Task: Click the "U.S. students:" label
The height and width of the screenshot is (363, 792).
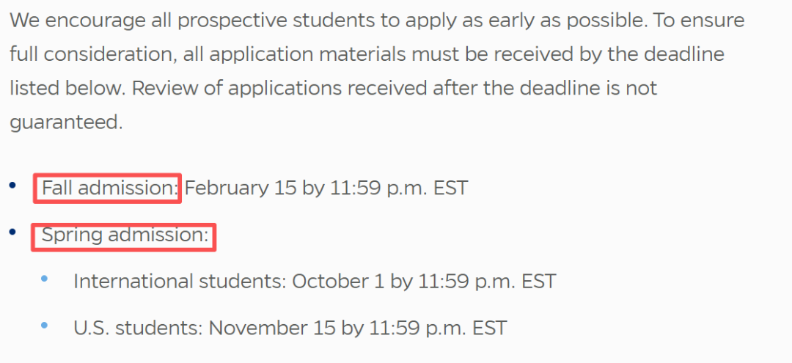Action: click(x=138, y=327)
